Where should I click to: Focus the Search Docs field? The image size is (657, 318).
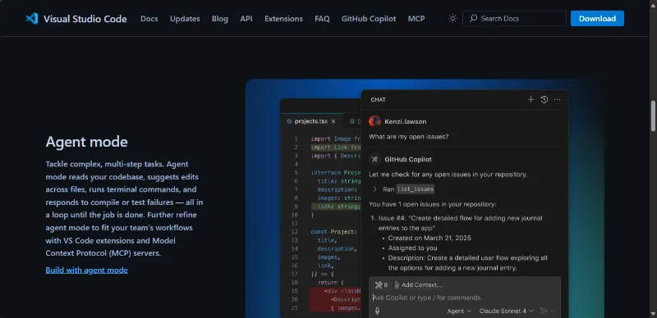(x=515, y=18)
